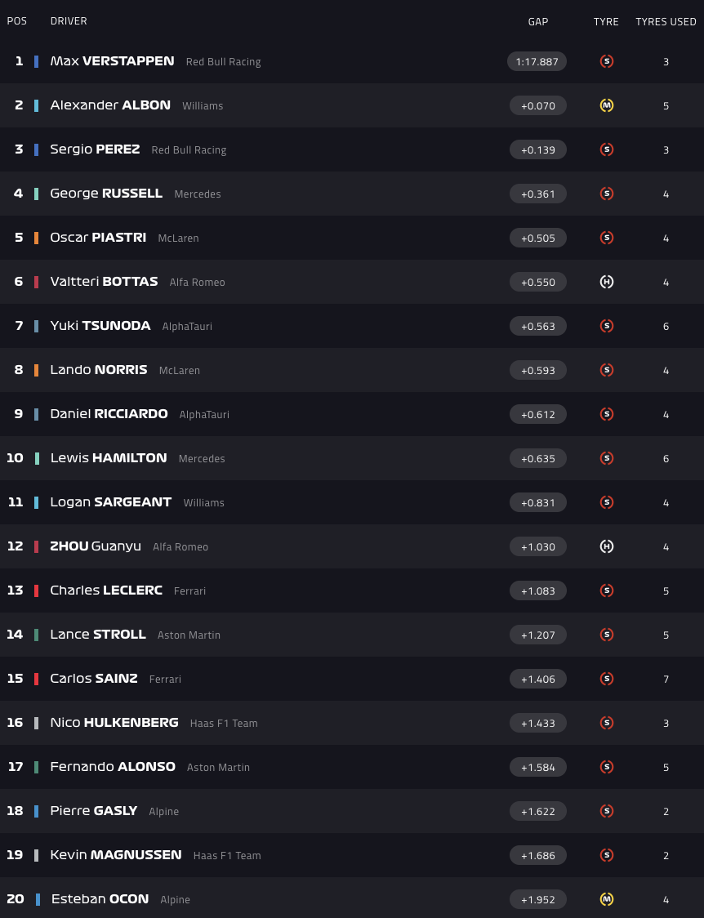Select the Max Verstappen driver name
This screenshot has width=704, height=918.
[112, 61]
